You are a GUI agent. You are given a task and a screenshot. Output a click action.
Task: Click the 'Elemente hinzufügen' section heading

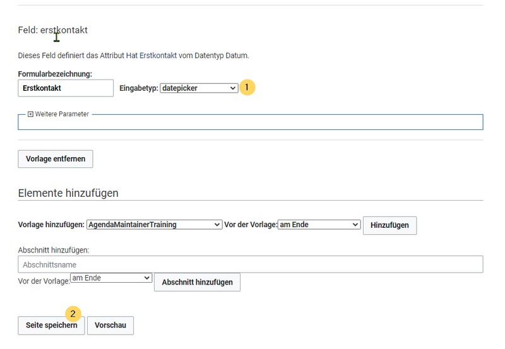click(68, 193)
